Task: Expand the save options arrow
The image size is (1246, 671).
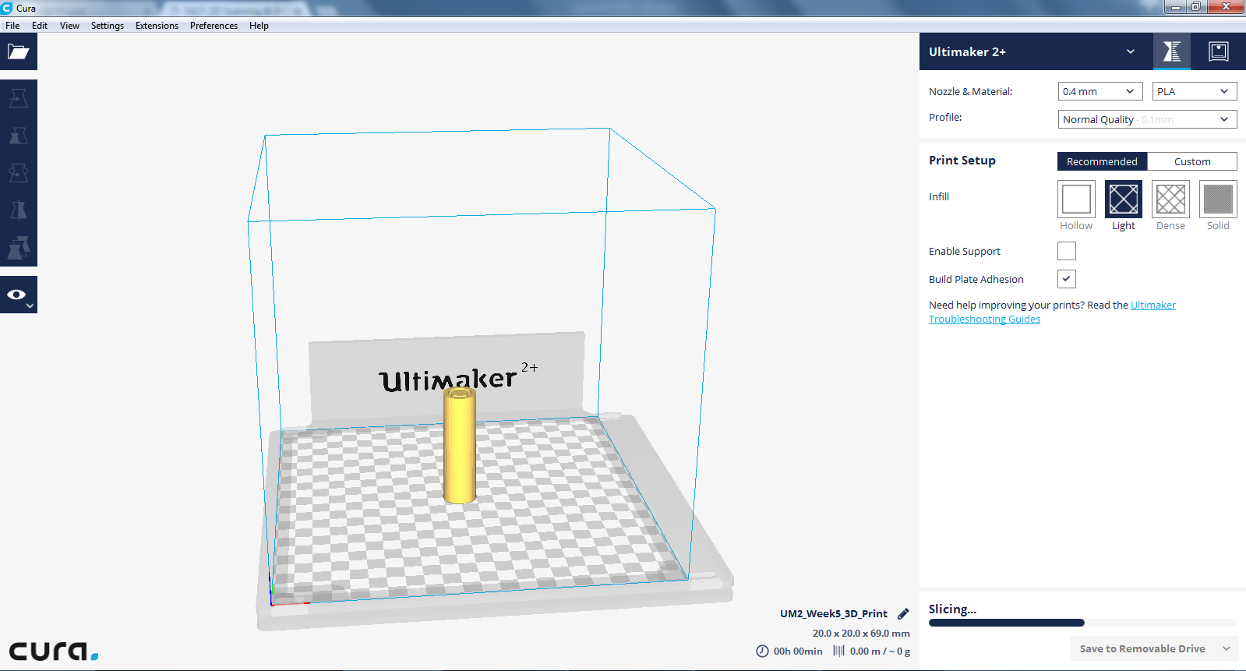Action: pyautogui.click(x=1227, y=648)
